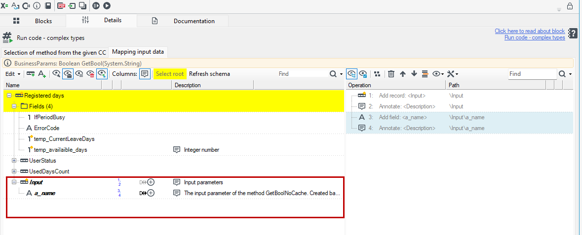Viewport: 582px width, 235px height.
Task: Collapse the Registered days tree node
Action: [x=9, y=96]
